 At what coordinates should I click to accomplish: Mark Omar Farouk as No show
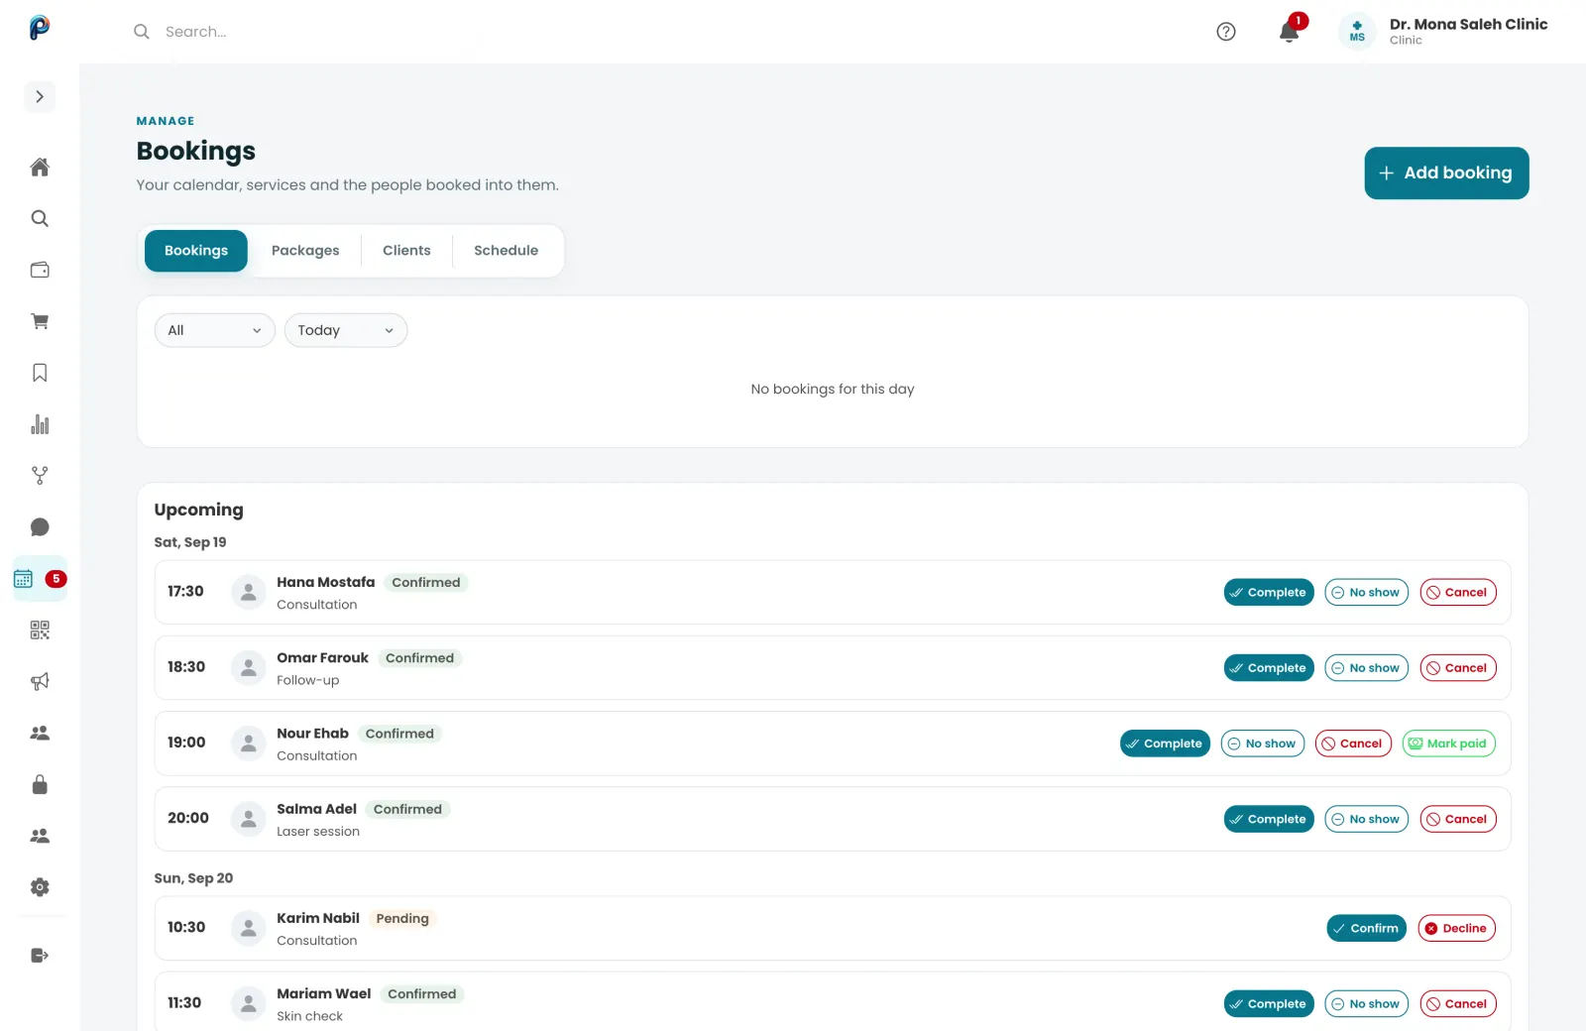(1366, 668)
